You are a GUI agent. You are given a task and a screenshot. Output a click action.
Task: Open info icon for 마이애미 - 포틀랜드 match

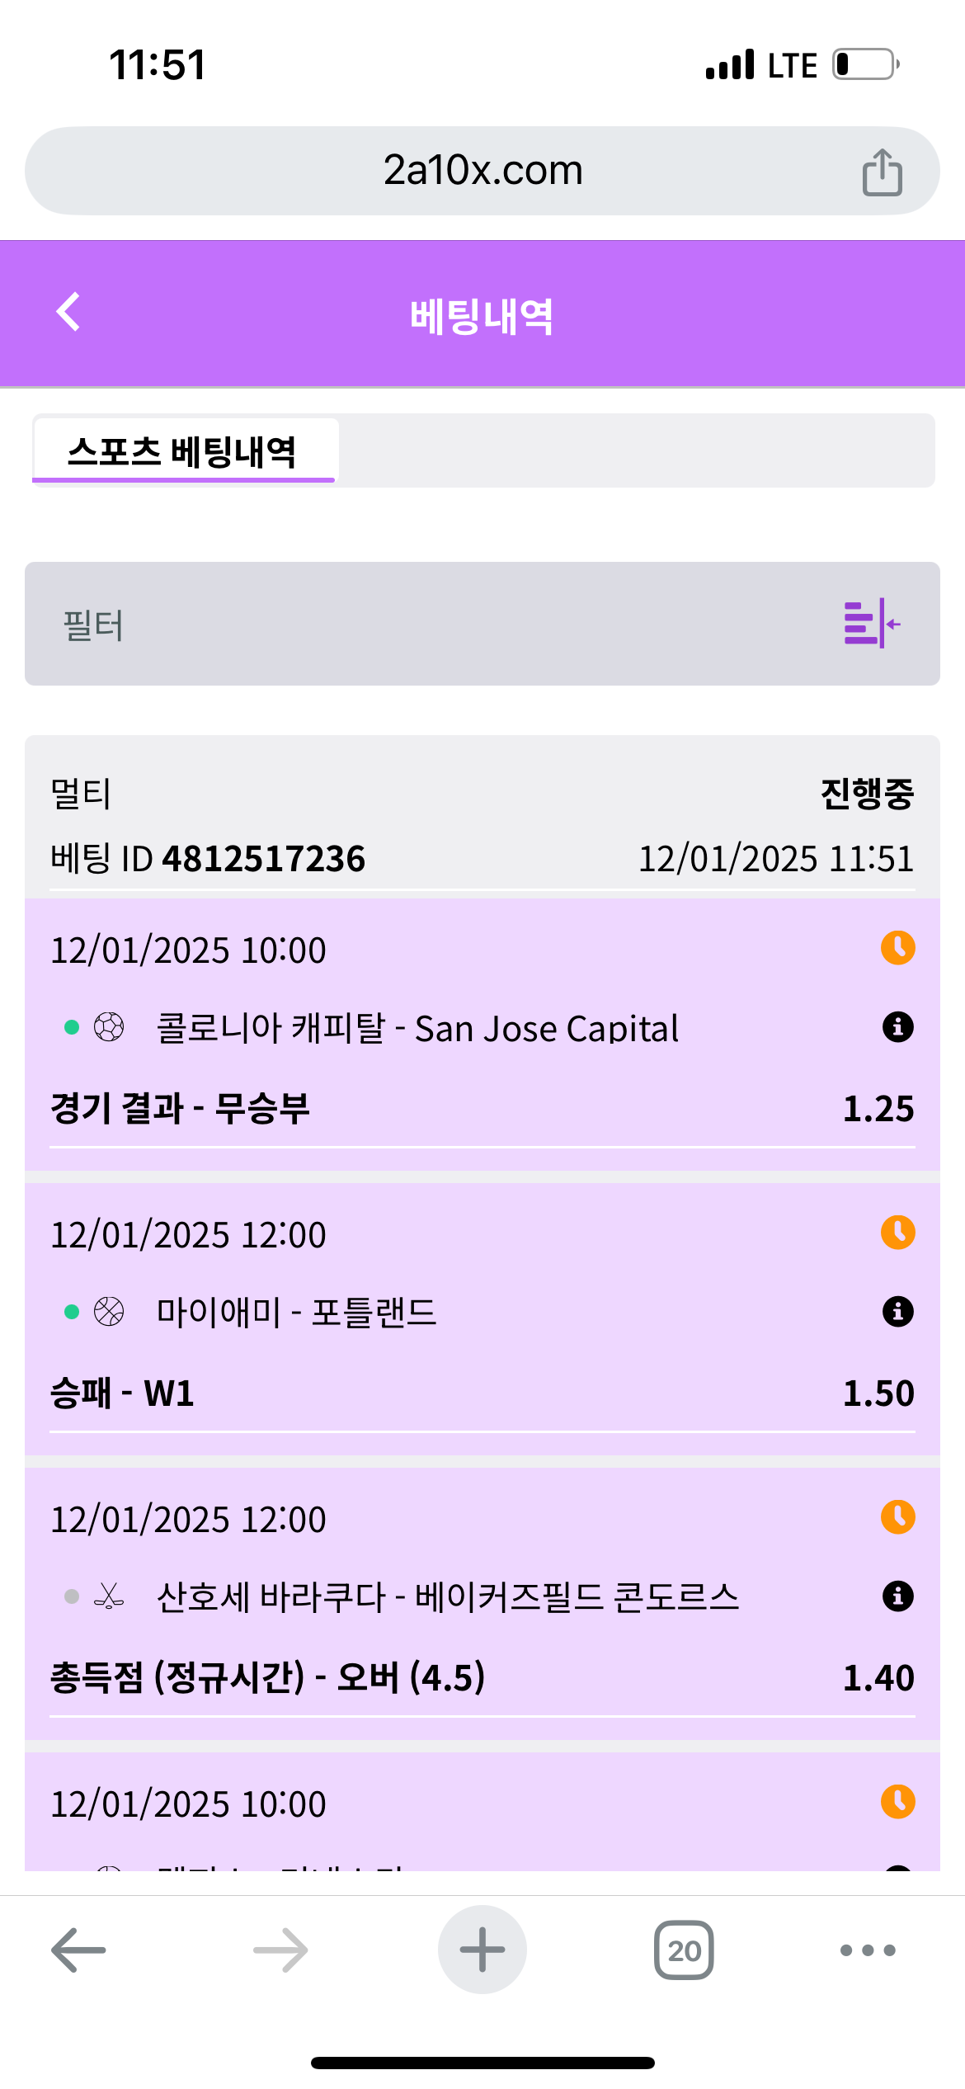(x=897, y=1312)
